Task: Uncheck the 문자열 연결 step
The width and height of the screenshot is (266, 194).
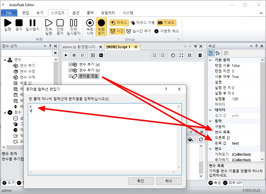Action: pos(70,76)
